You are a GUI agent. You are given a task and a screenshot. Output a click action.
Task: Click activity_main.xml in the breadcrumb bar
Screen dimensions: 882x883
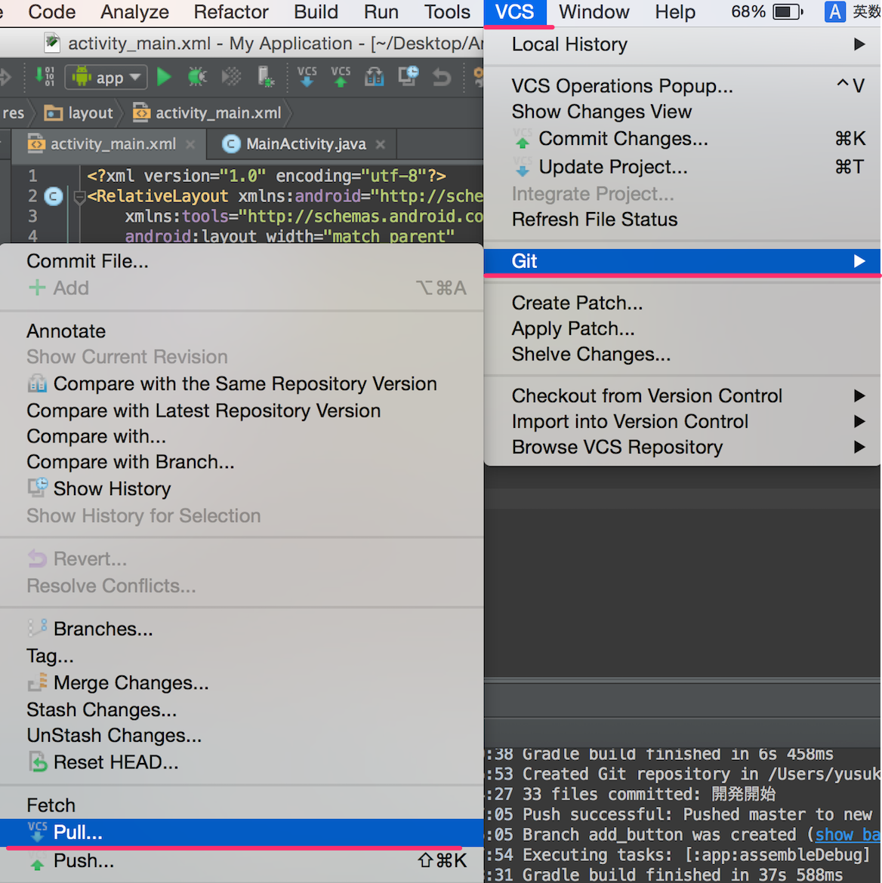207,113
